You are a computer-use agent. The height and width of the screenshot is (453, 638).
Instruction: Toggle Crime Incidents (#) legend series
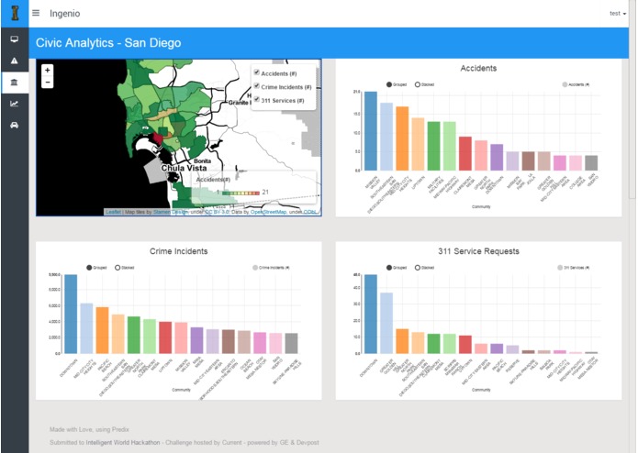[271, 268]
